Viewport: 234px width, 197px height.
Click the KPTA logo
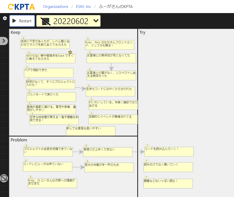[21, 7]
